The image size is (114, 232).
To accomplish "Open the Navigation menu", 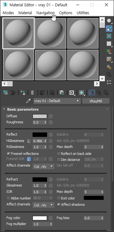I will pos(45,13).
